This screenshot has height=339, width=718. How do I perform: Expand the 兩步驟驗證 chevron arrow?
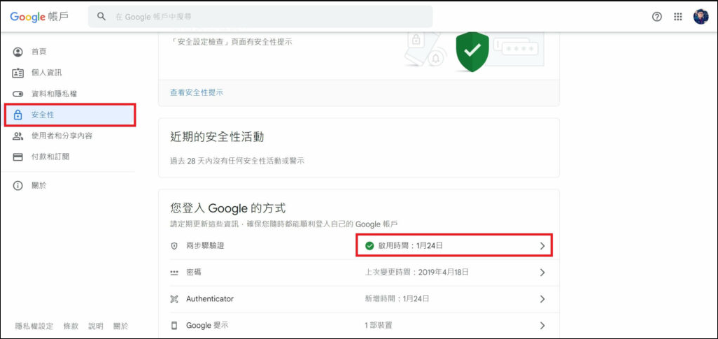(542, 245)
